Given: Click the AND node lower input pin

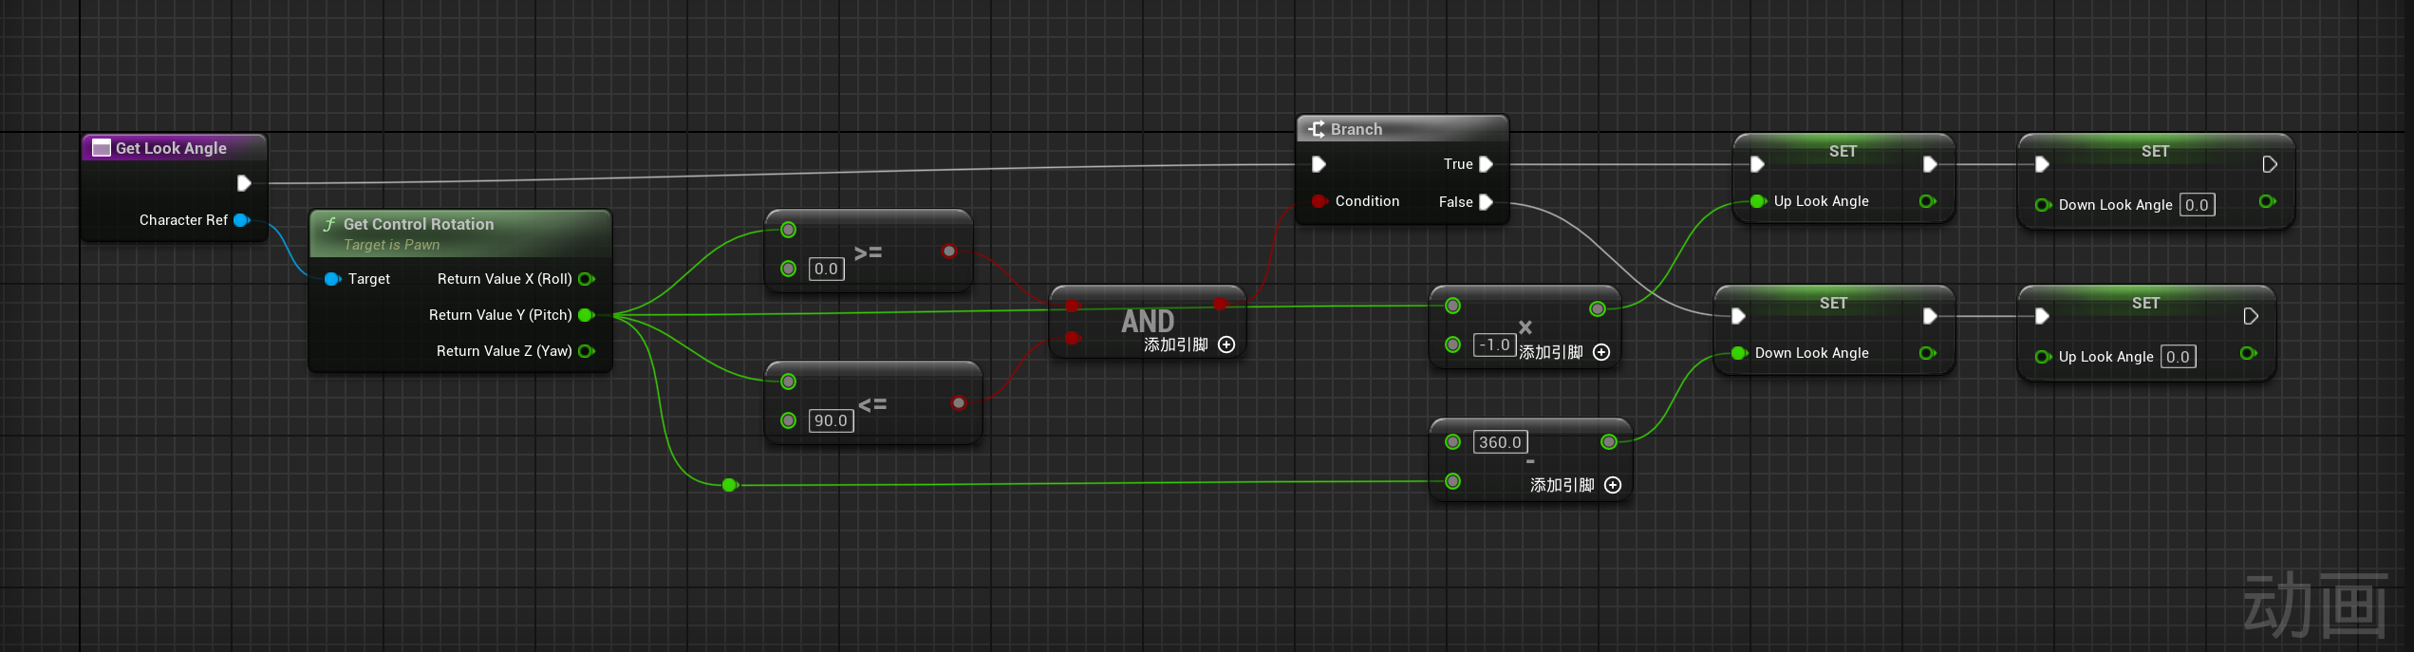Looking at the screenshot, I should 1072,338.
